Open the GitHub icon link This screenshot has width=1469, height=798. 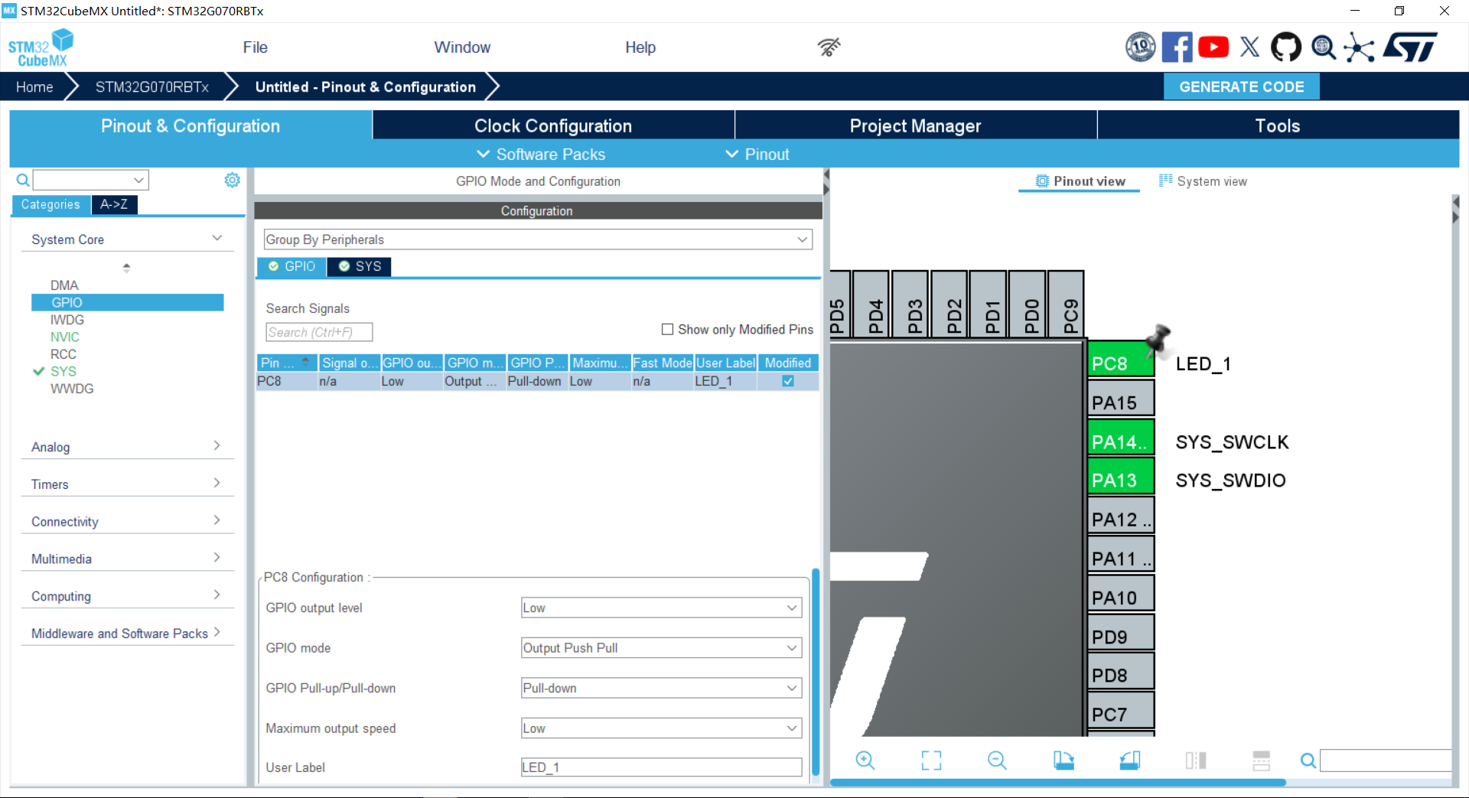pyautogui.click(x=1285, y=47)
